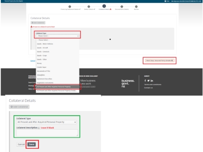Viewport: 203px width, 152px height.
Task: Click inside Collateral Description text area
Action: (x=47, y=133)
